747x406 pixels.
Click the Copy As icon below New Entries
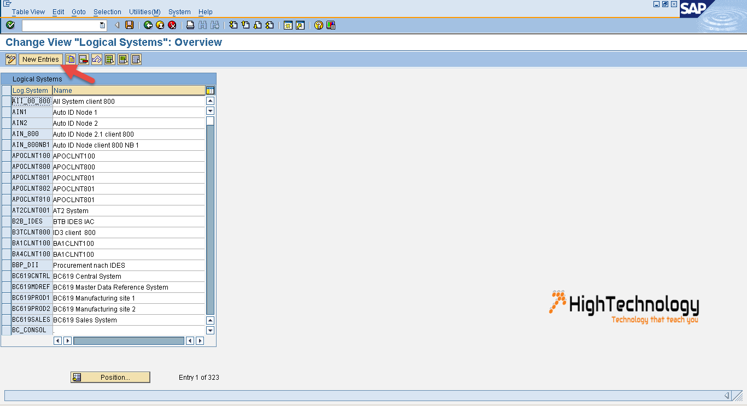pos(70,58)
